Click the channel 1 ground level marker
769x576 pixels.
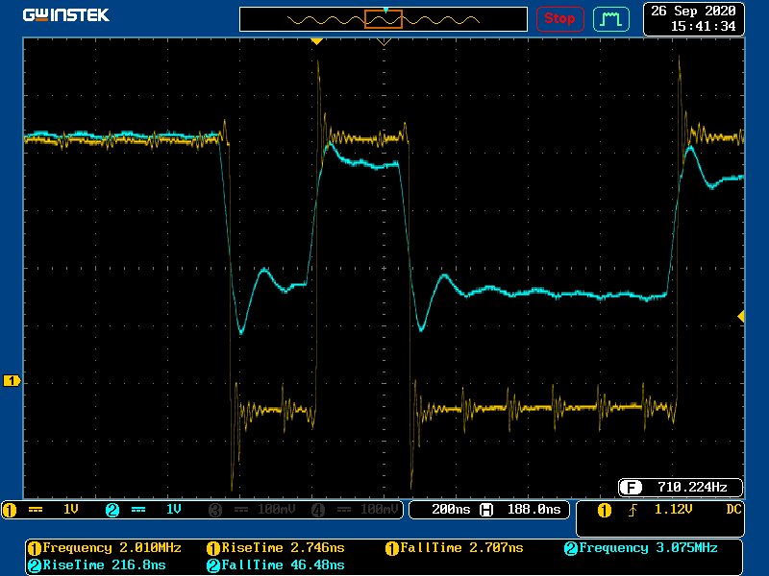click(12, 381)
